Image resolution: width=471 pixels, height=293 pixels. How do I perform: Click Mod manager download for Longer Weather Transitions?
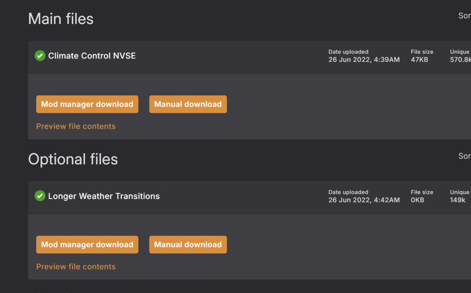click(87, 245)
